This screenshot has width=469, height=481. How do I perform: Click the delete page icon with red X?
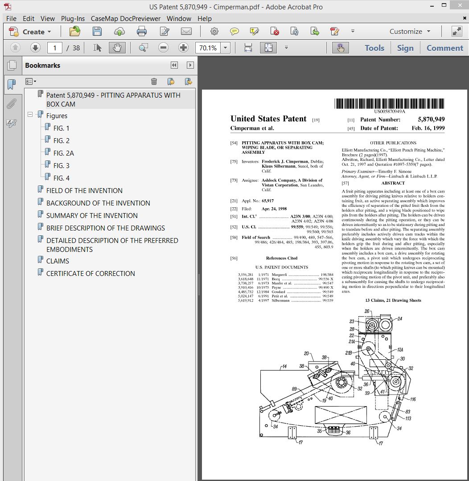pyautogui.click(x=275, y=31)
